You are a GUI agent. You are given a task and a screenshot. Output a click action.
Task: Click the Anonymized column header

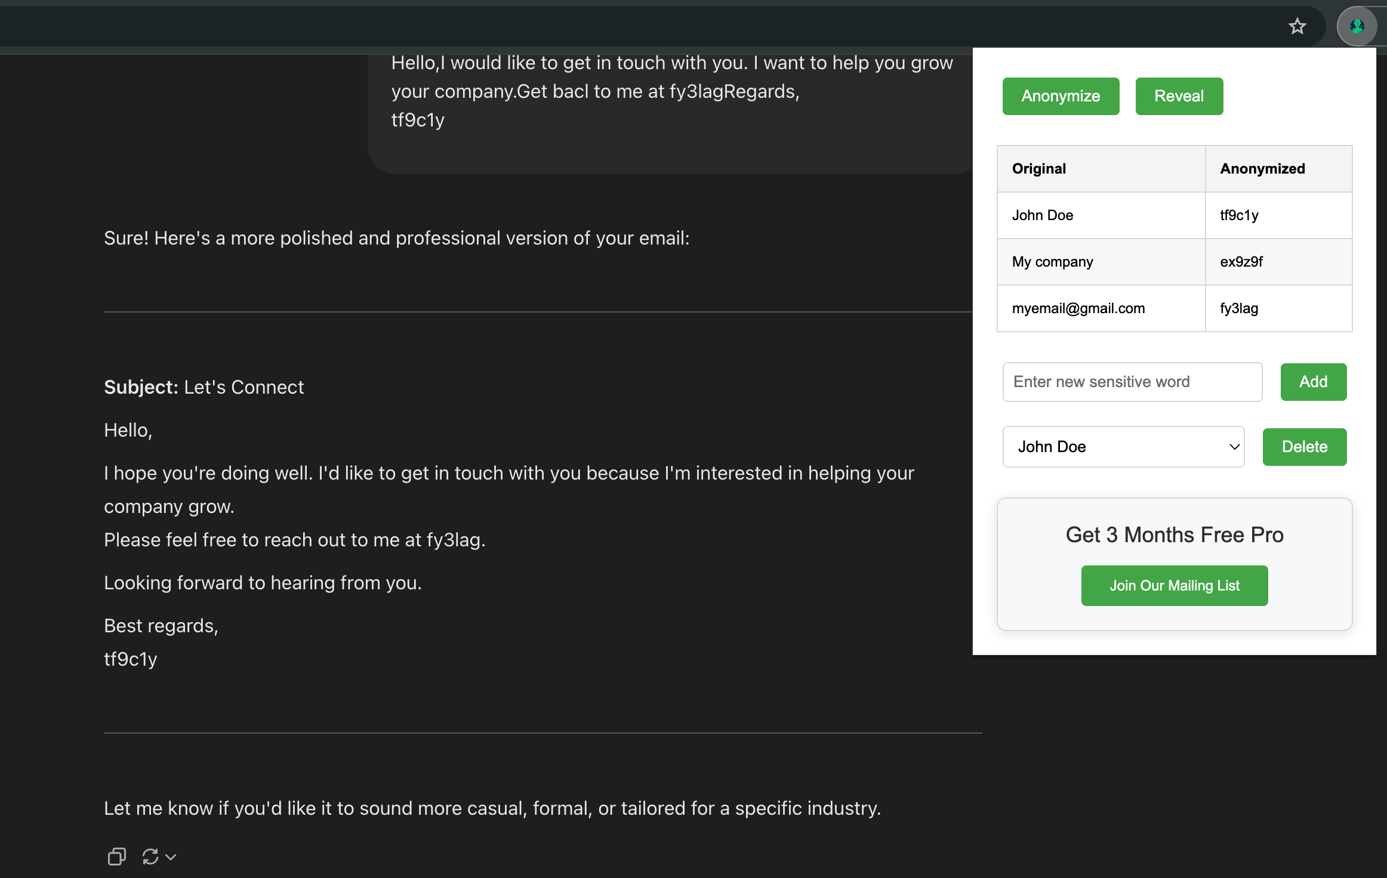pos(1278,169)
